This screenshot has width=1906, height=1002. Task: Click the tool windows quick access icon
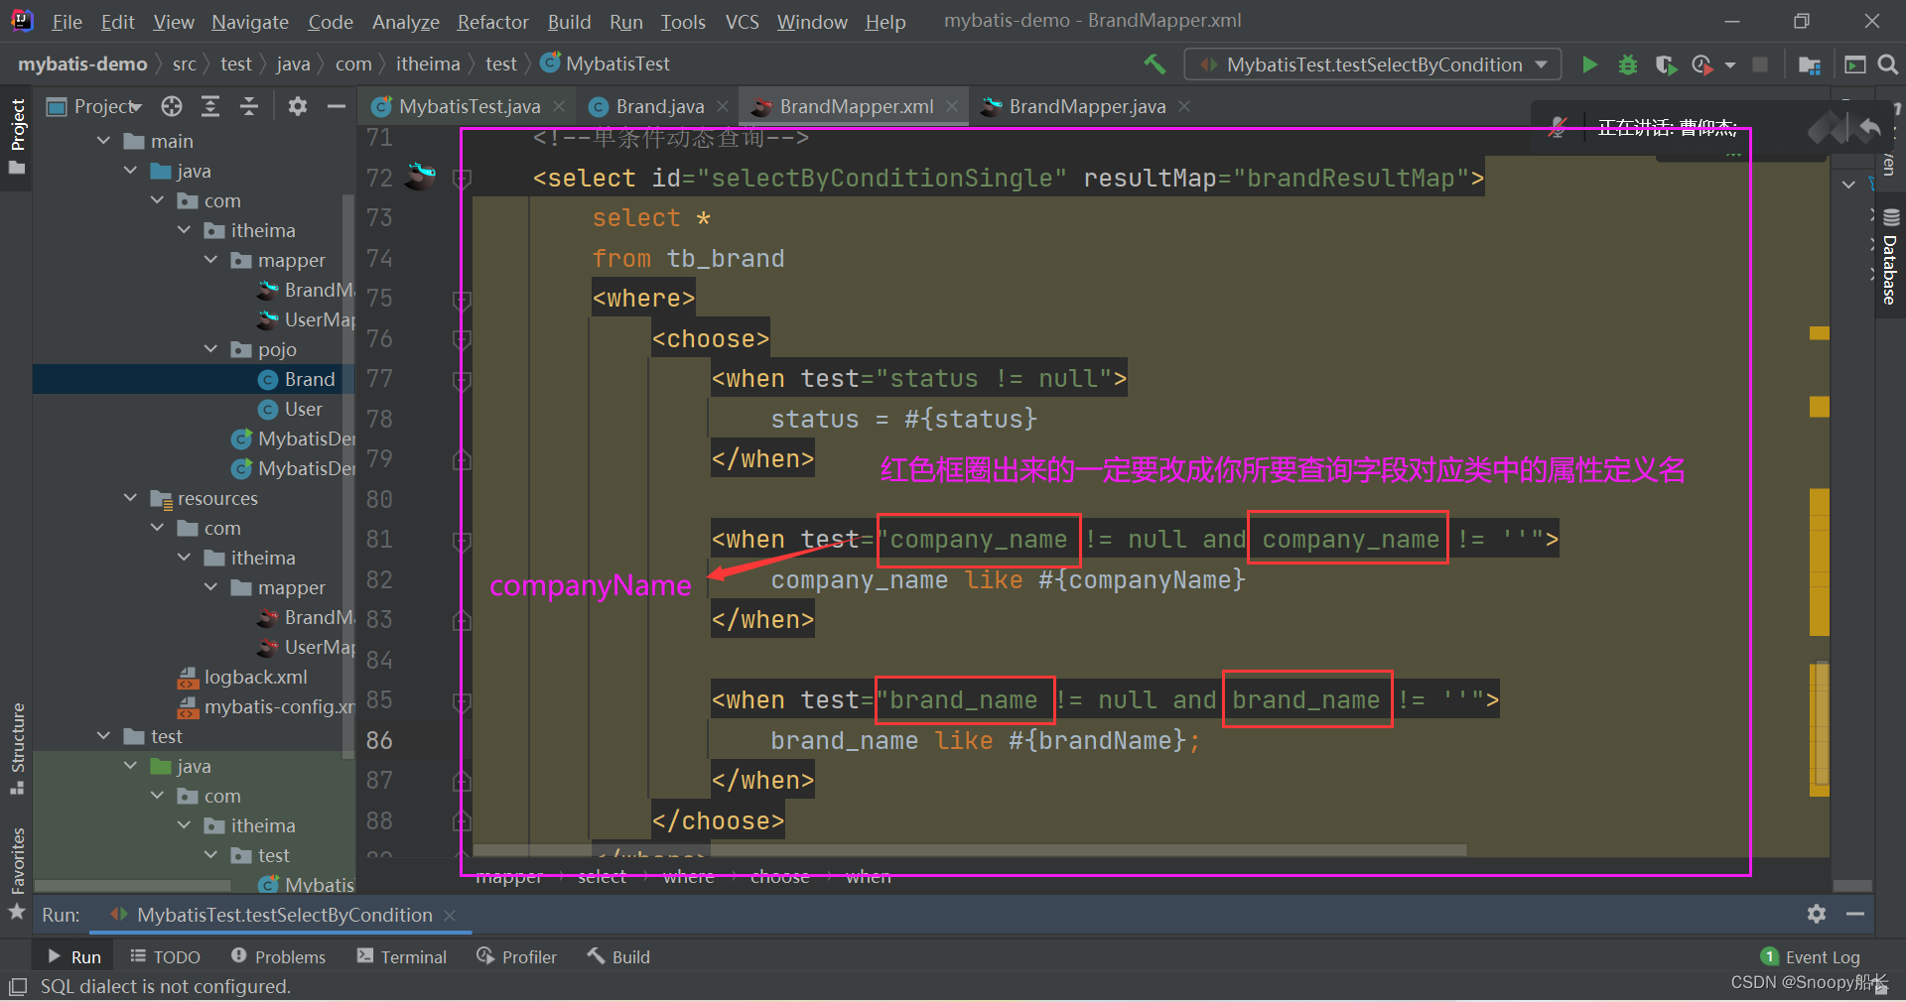click(x=18, y=987)
